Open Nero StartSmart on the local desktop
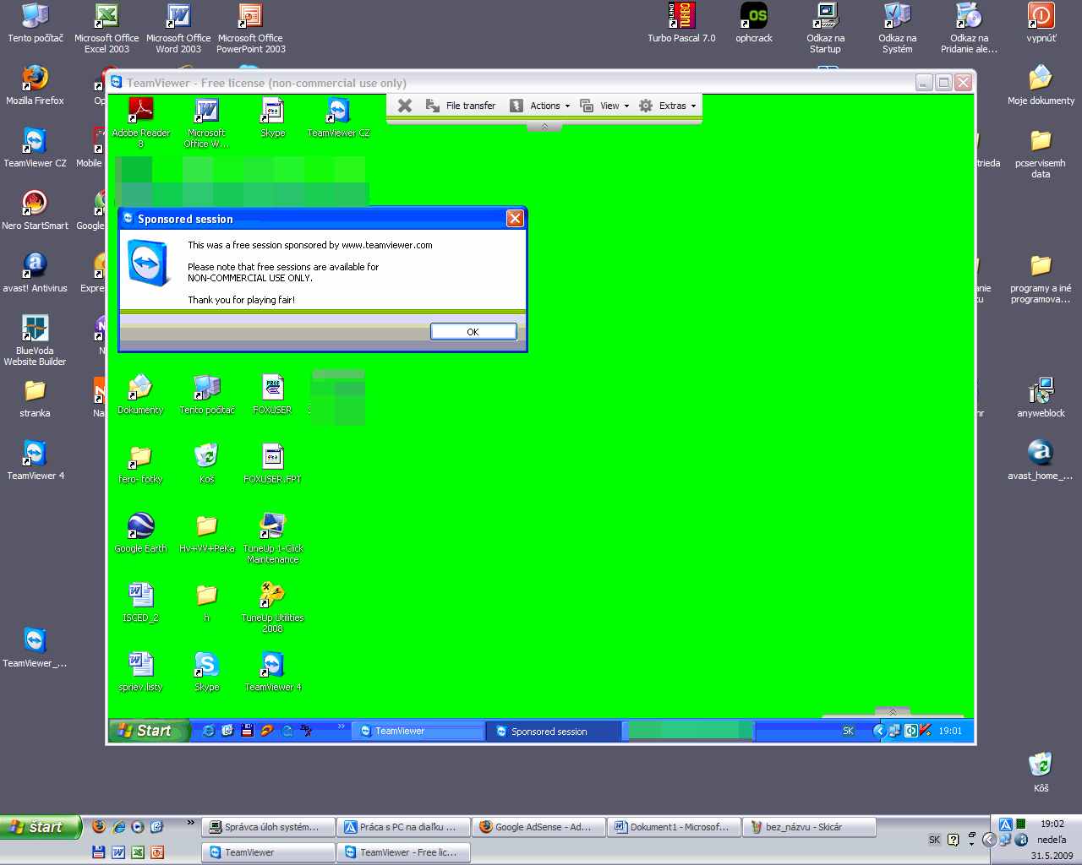The image size is (1082, 865). click(35, 210)
